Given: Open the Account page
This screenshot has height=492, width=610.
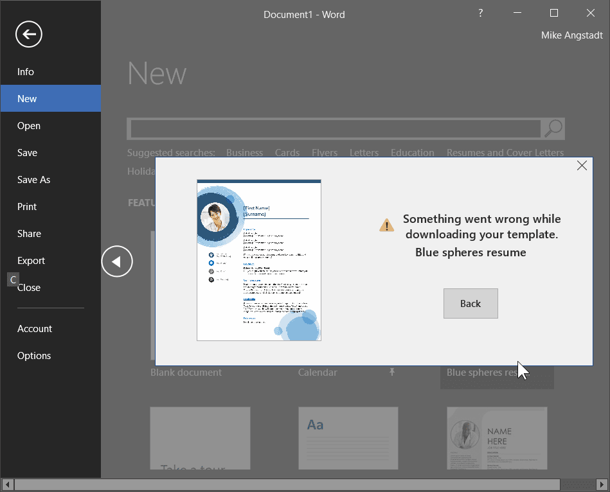Looking at the screenshot, I should (35, 329).
